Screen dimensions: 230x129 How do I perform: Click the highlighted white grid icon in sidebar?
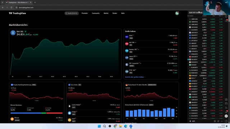226,116
